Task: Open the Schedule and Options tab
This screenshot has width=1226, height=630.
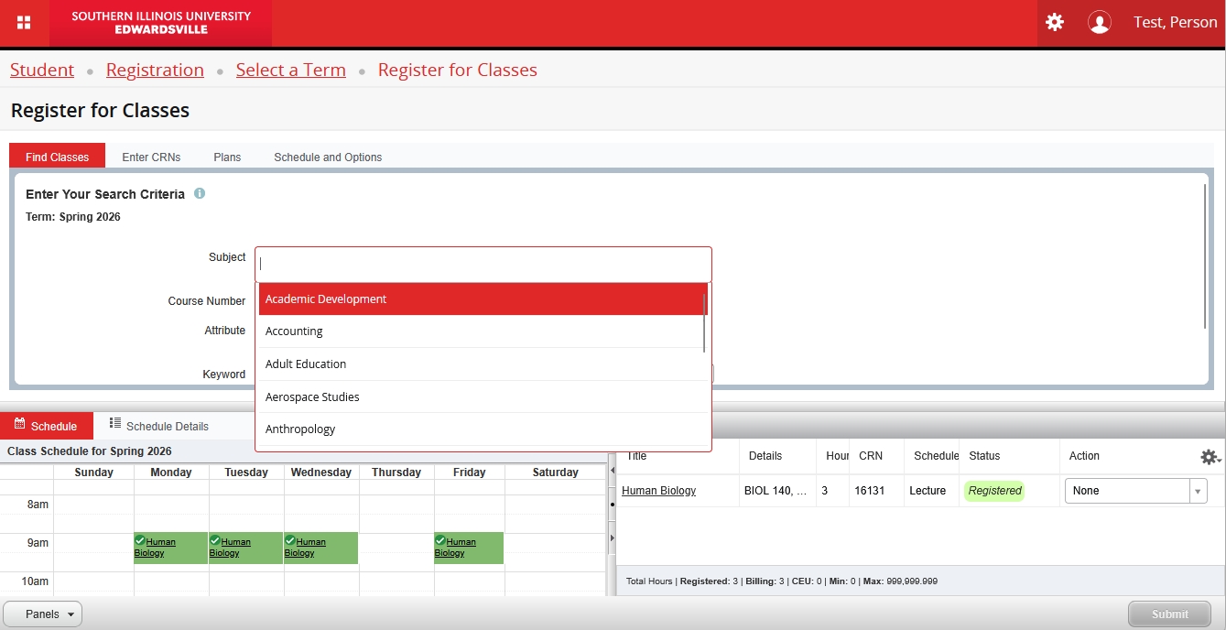Action: click(x=328, y=157)
